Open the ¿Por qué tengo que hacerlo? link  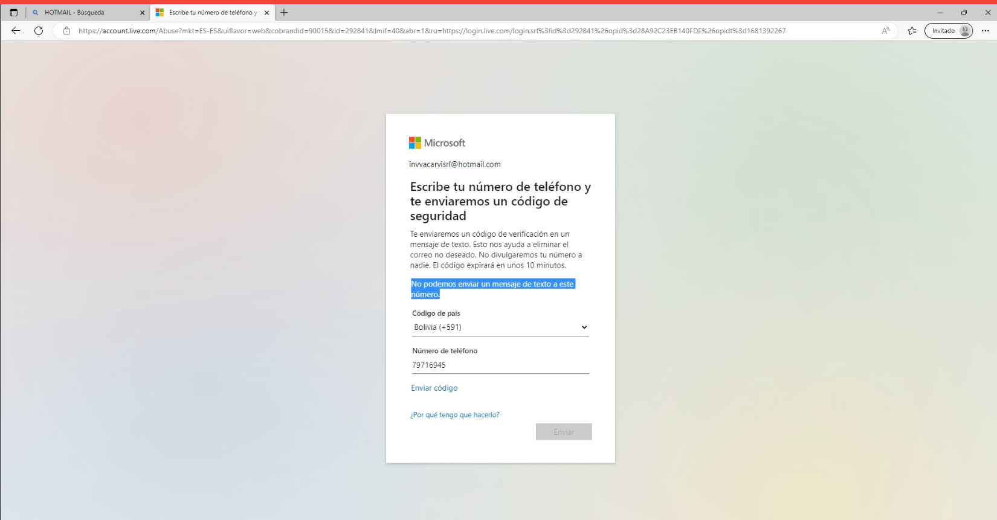pyautogui.click(x=455, y=415)
